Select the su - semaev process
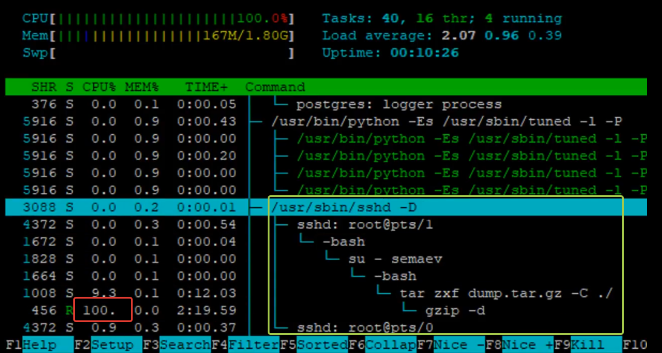 click(x=325, y=259)
